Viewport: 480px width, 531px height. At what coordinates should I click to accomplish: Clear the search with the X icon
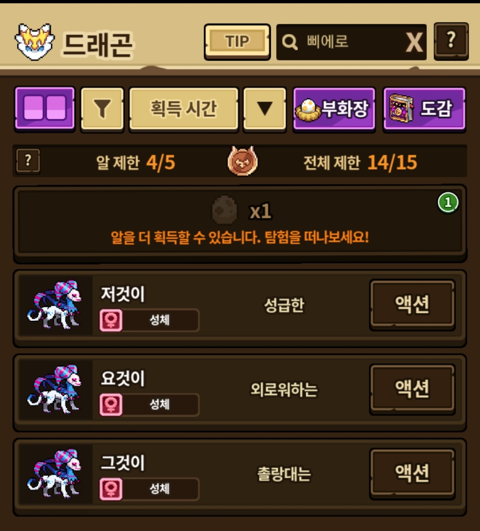click(414, 42)
